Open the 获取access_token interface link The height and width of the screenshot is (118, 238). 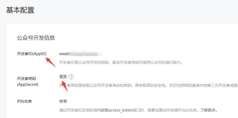click(x=117, y=110)
